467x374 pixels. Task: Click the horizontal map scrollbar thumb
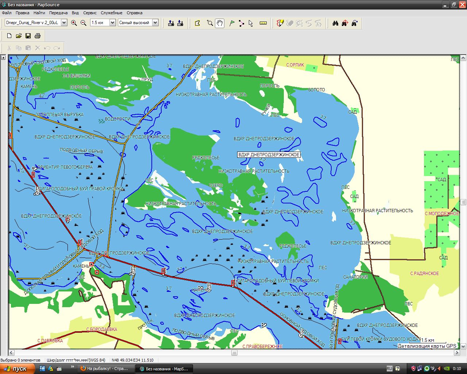pos(234,353)
